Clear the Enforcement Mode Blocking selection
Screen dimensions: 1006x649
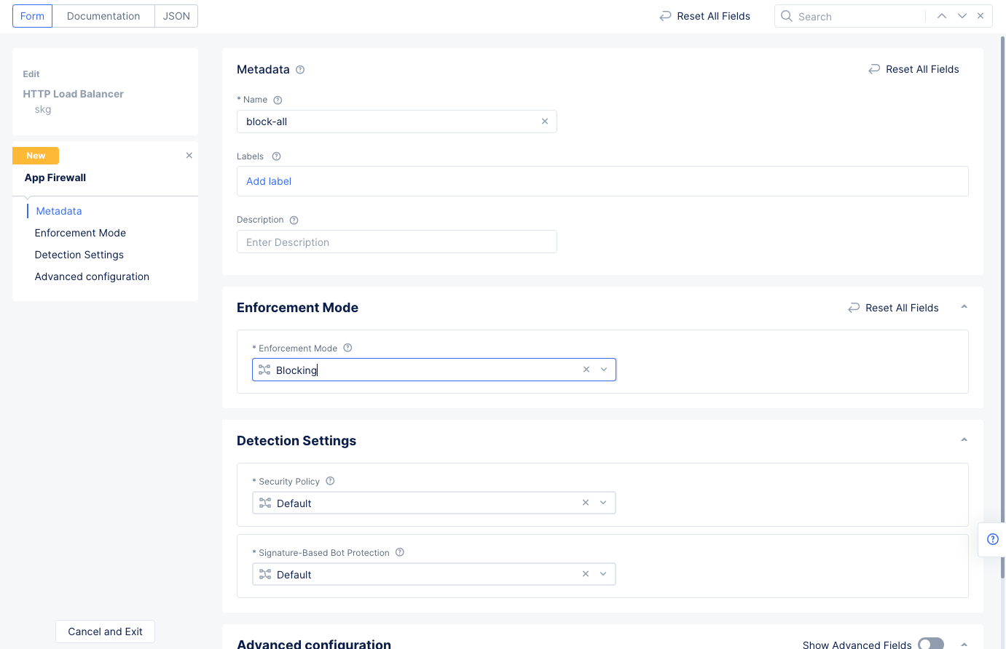[586, 370]
